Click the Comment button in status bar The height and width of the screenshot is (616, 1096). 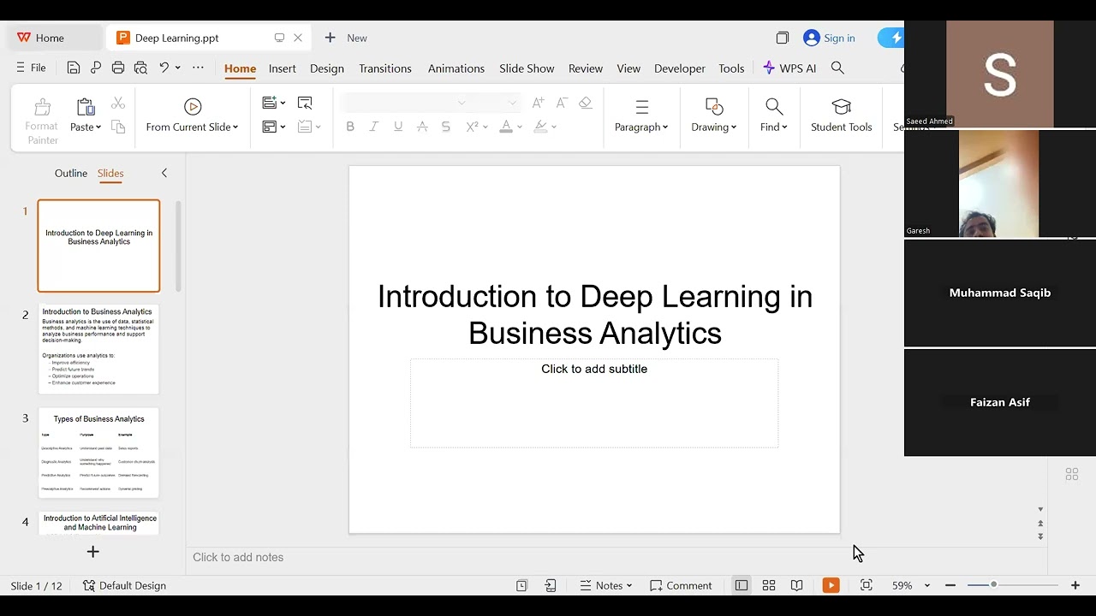tap(681, 585)
